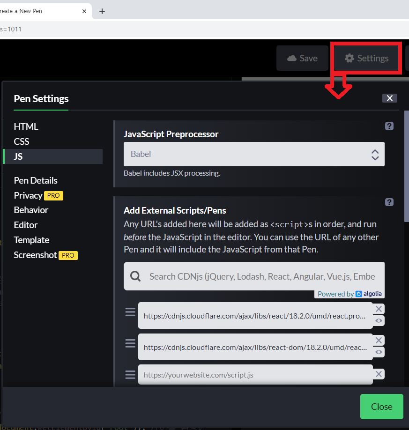Click the browser address bar
The image size is (409, 430).
point(204,29)
